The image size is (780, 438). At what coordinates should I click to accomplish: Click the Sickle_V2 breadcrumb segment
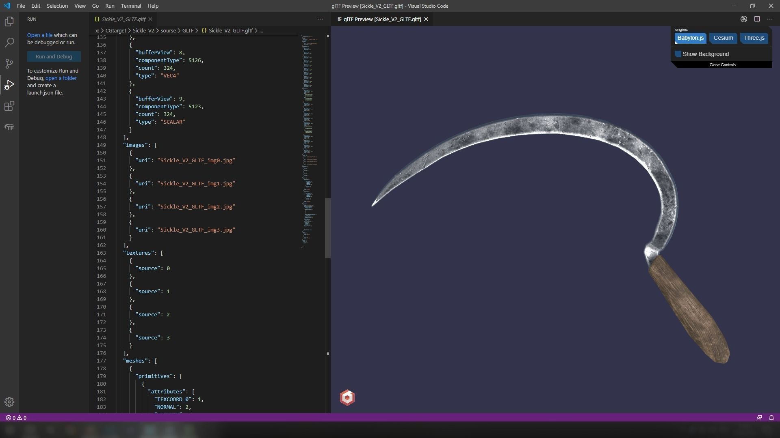coord(143,30)
